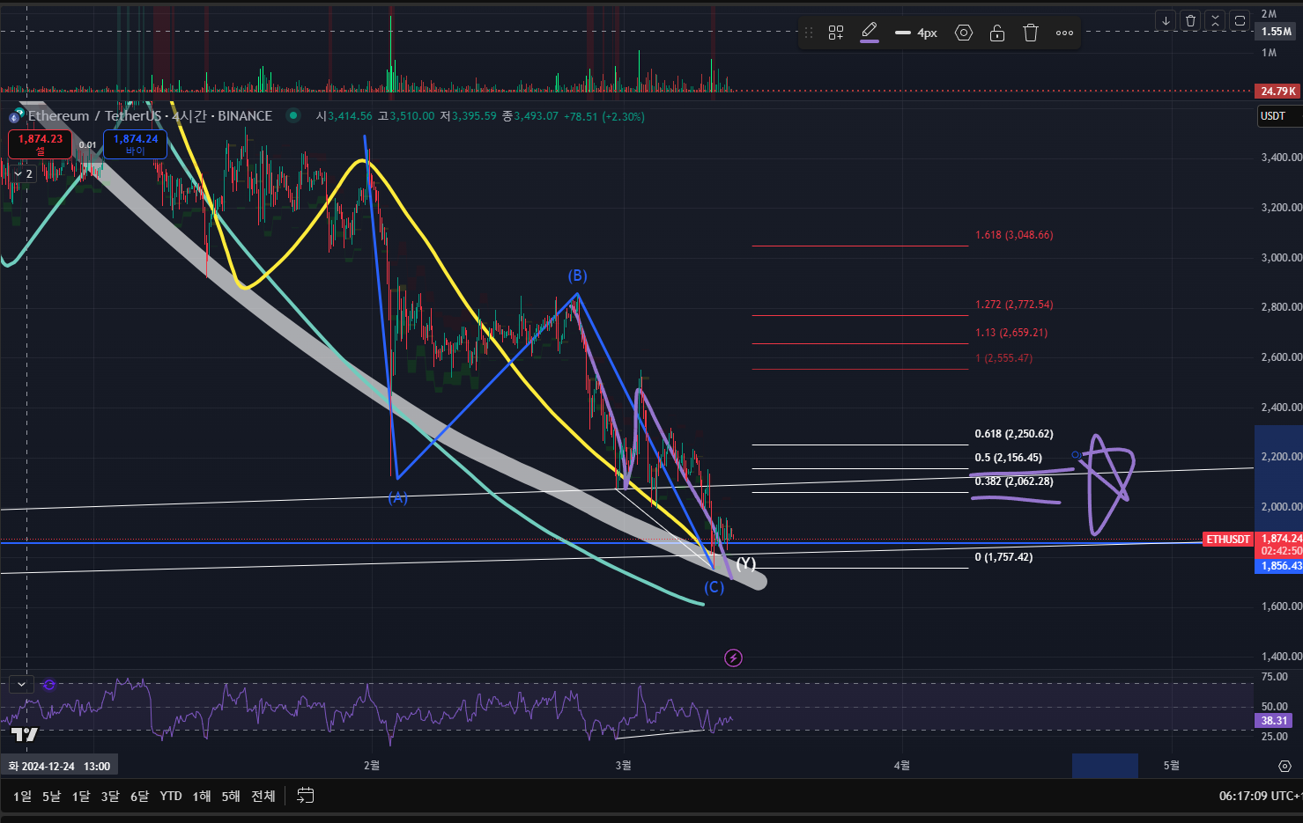
Task: Select the 1해 time range
Action: [x=202, y=796]
